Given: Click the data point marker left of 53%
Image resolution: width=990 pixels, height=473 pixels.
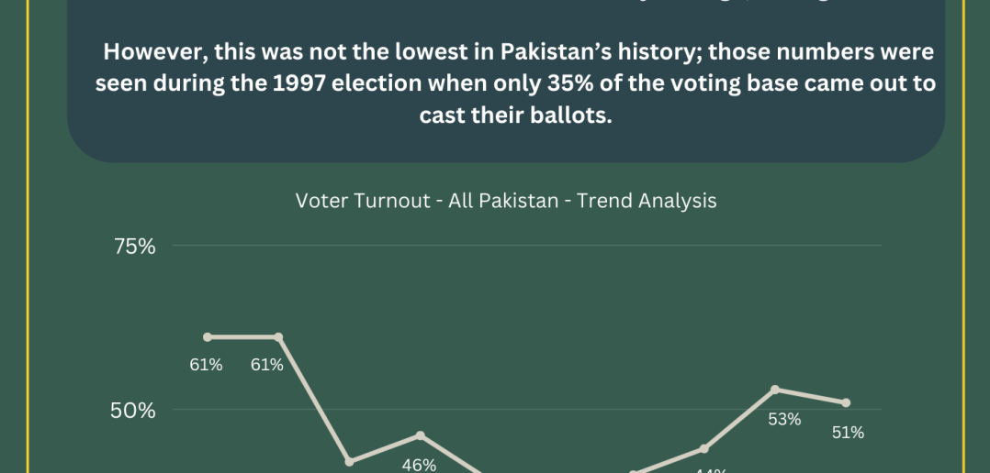Looking at the screenshot, I should point(704,448).
